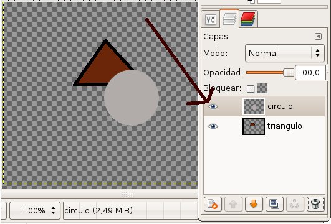Open the Layers tab

tap(229, 19)
